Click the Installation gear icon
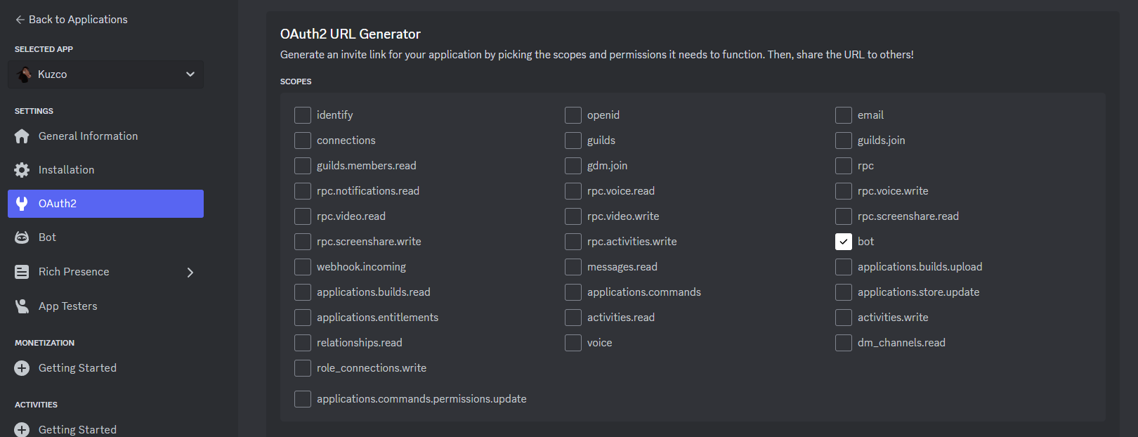Image resolution: width=1138 pixels, height=437 pixels. point(22,170)
